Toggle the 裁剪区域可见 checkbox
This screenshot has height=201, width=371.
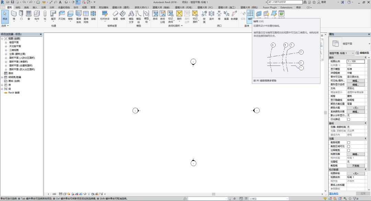tap(349, 146)
